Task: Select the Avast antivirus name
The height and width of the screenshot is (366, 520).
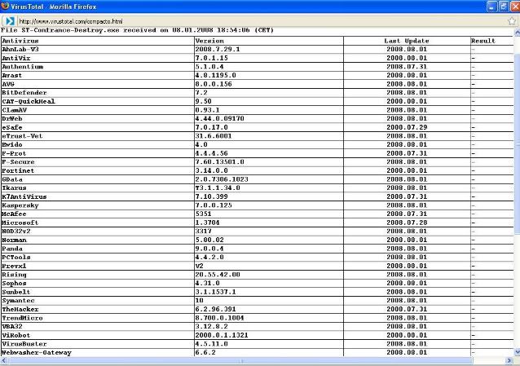Action: tap(12, 75)
